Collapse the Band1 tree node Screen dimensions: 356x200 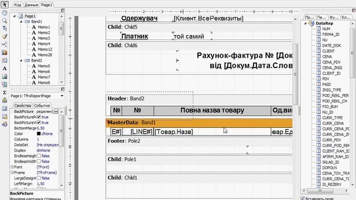click(x=21, y=22)
